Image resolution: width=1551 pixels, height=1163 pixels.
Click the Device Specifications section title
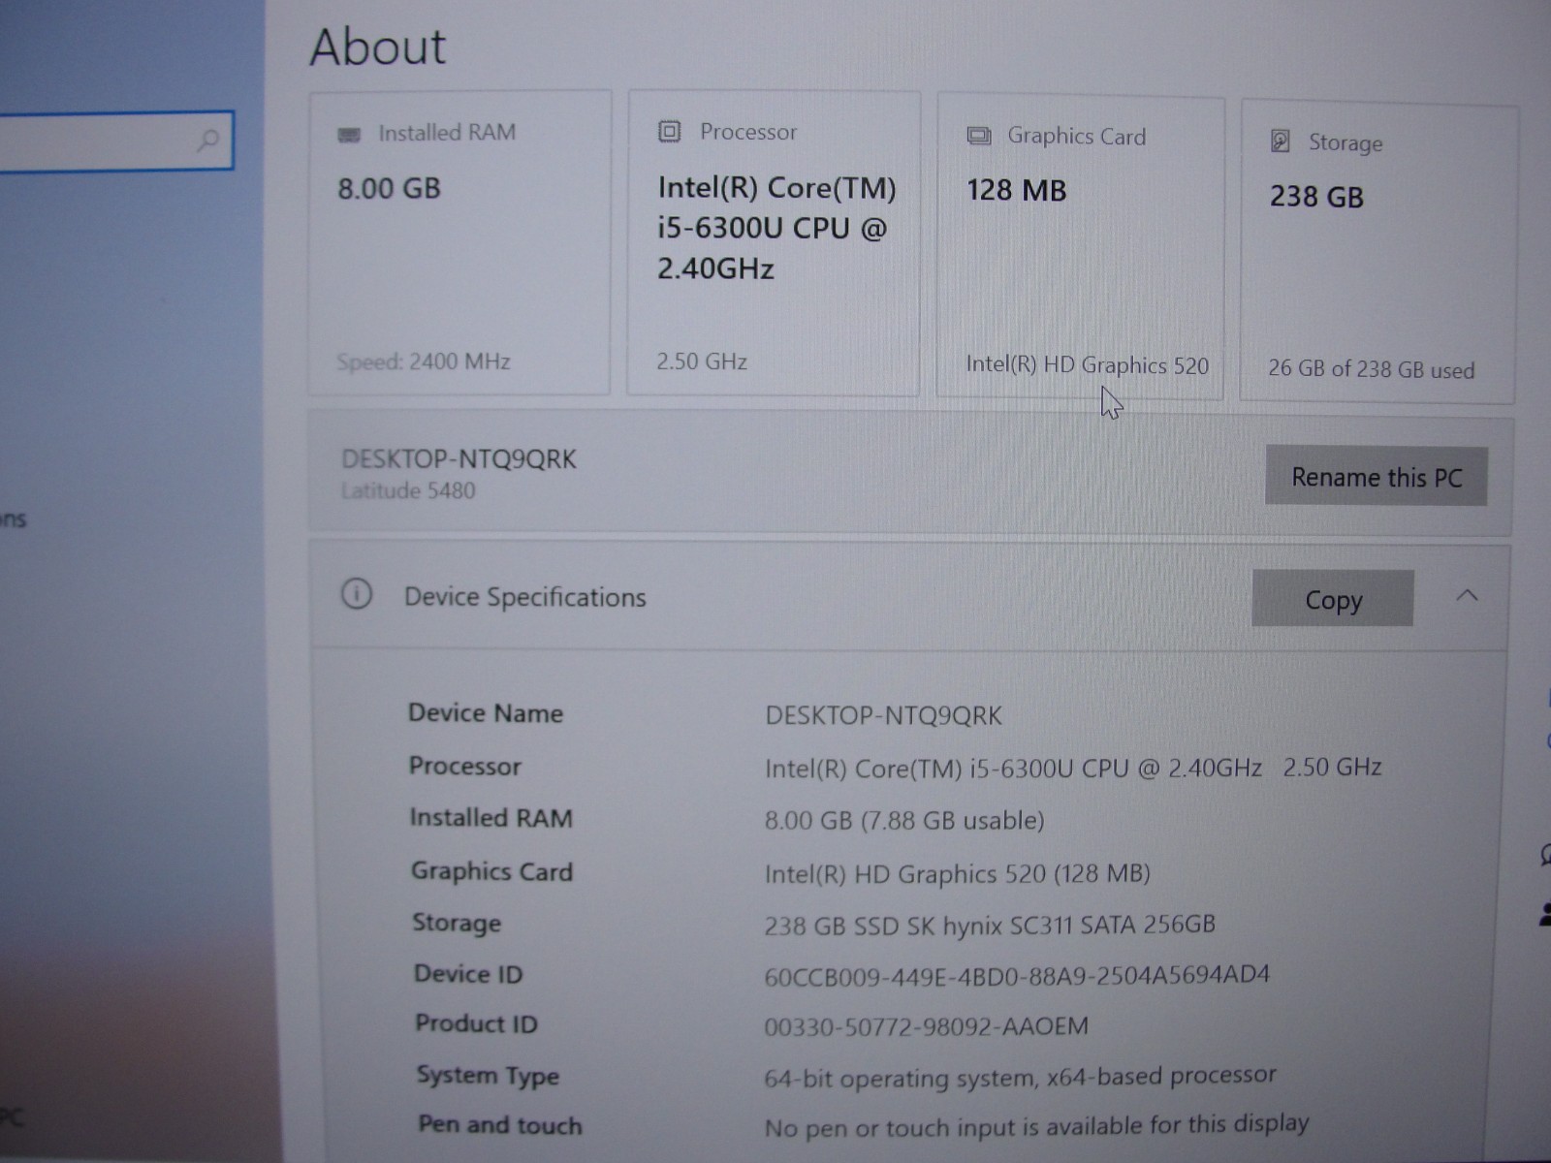[524, 597]
